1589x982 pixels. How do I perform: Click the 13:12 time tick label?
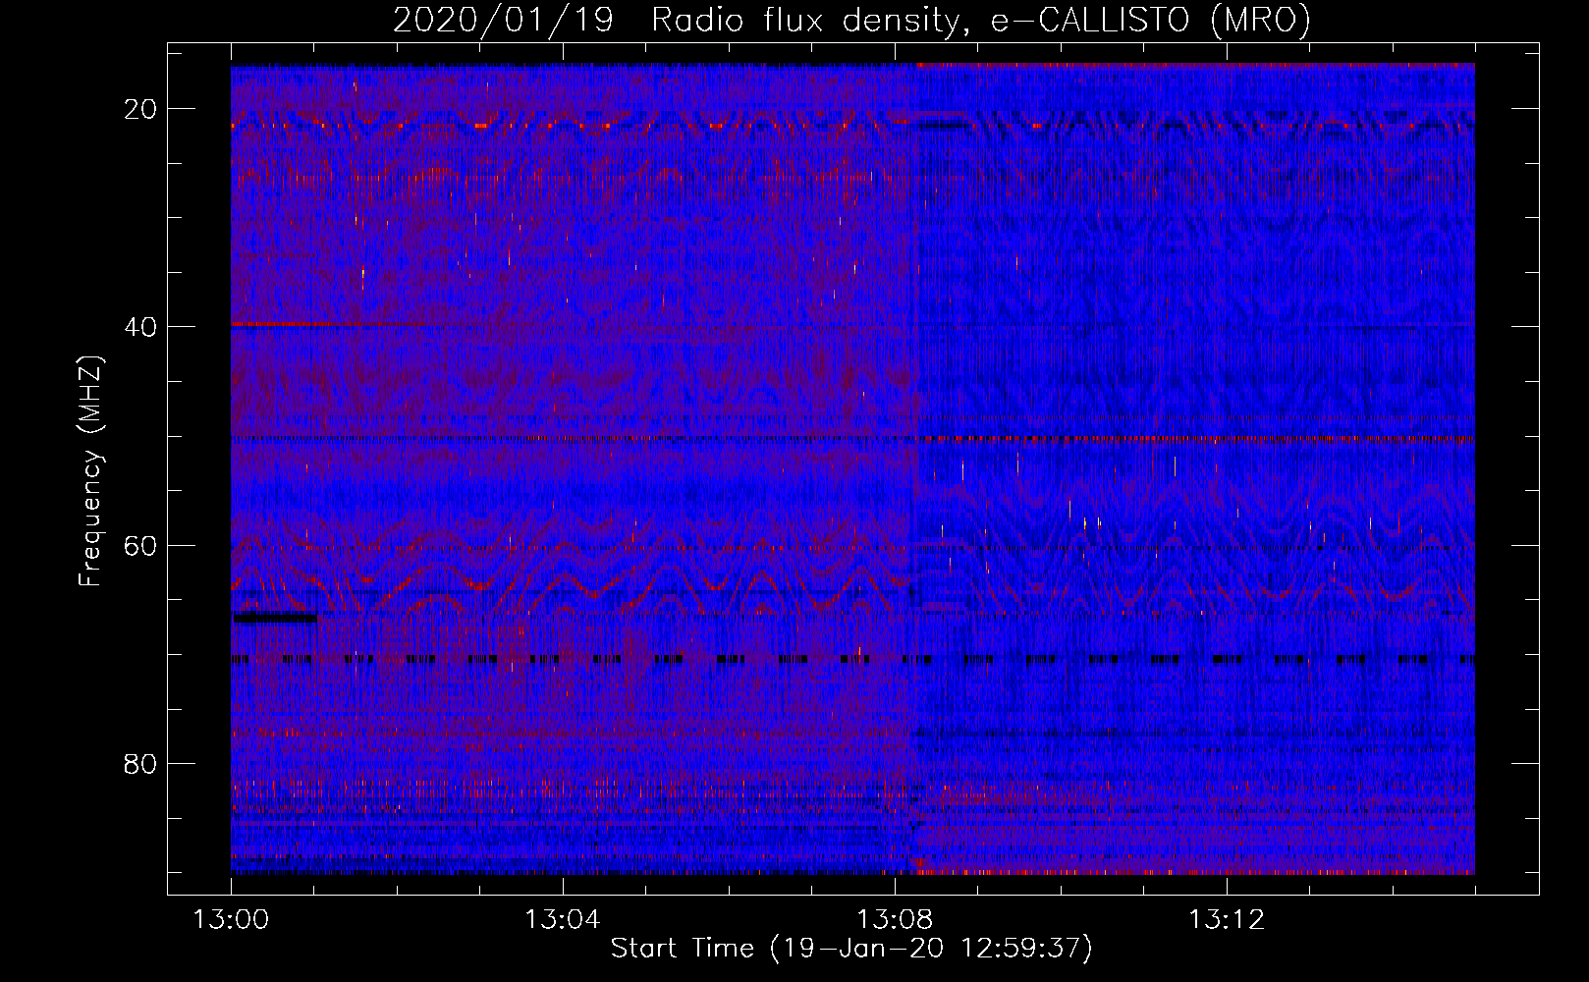point(1227,920)
